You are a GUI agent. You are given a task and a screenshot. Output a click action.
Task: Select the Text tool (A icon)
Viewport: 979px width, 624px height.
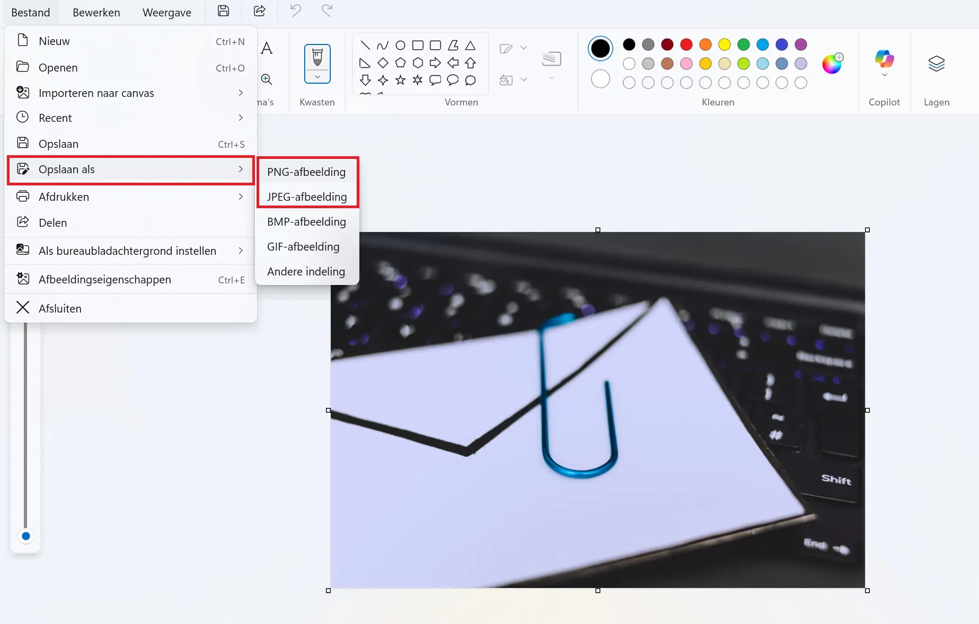(x=267, y=48)
